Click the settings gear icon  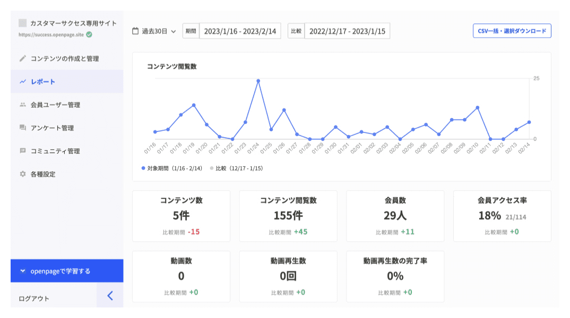22,174
